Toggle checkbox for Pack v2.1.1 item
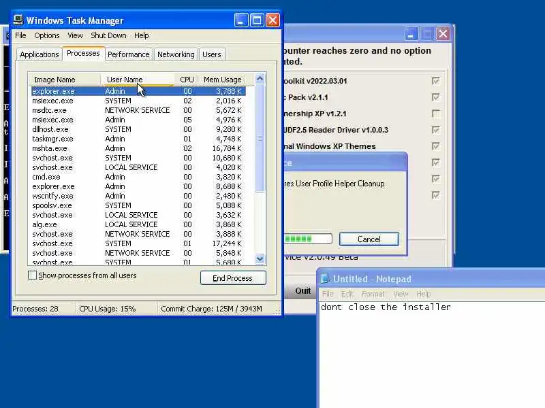Image resolution: width=545 pixels, height=408 pixels. [435, 97]
